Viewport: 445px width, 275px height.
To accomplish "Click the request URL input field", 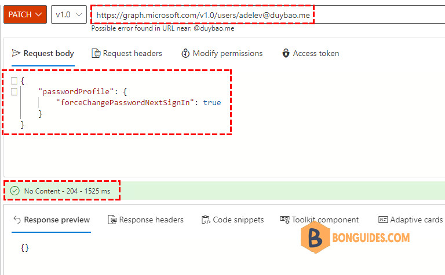I will coord(267,14).
